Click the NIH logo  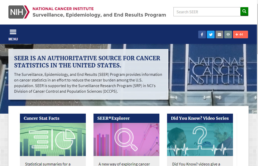click(19, 12)
